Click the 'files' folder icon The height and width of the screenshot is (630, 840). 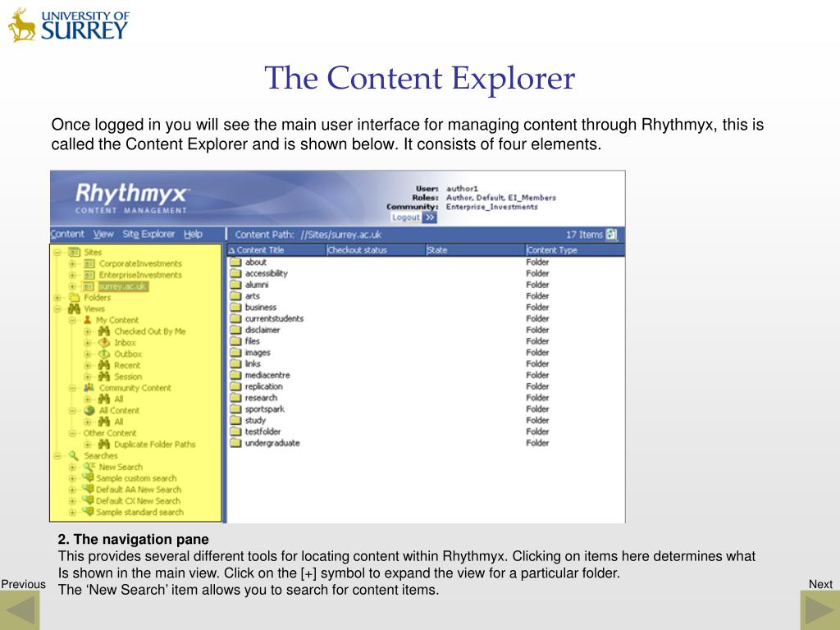point(235,341)
